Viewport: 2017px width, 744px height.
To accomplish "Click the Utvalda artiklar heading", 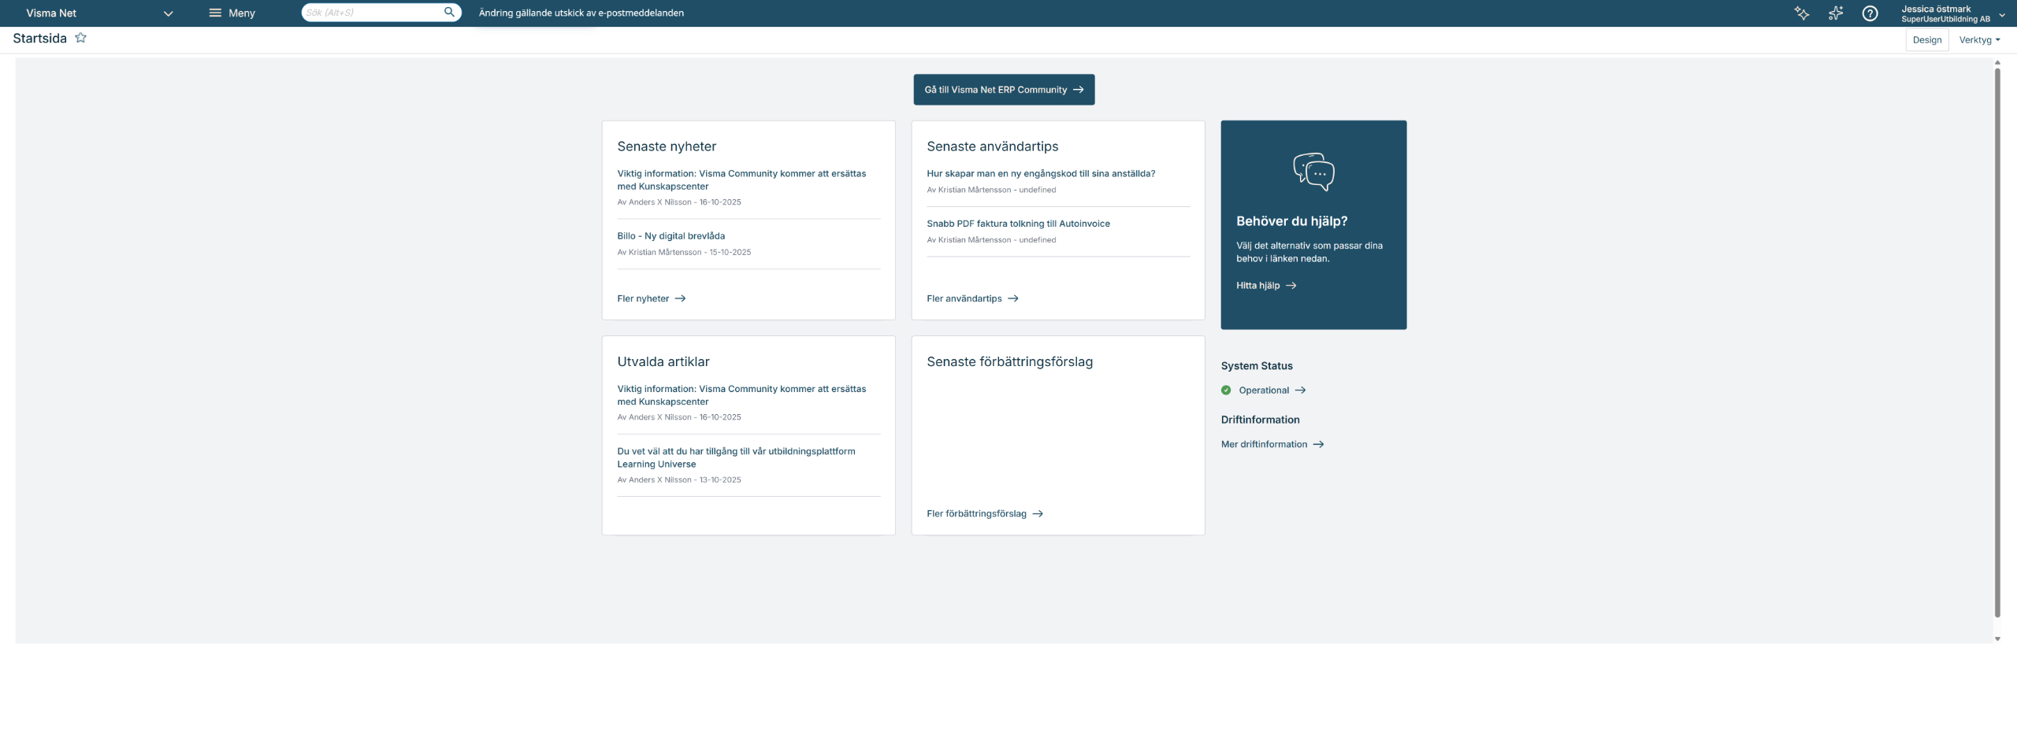I will [663, 362].
